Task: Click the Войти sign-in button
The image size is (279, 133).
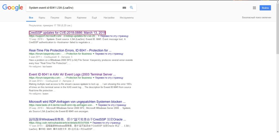Action: (x=265, y=8)
